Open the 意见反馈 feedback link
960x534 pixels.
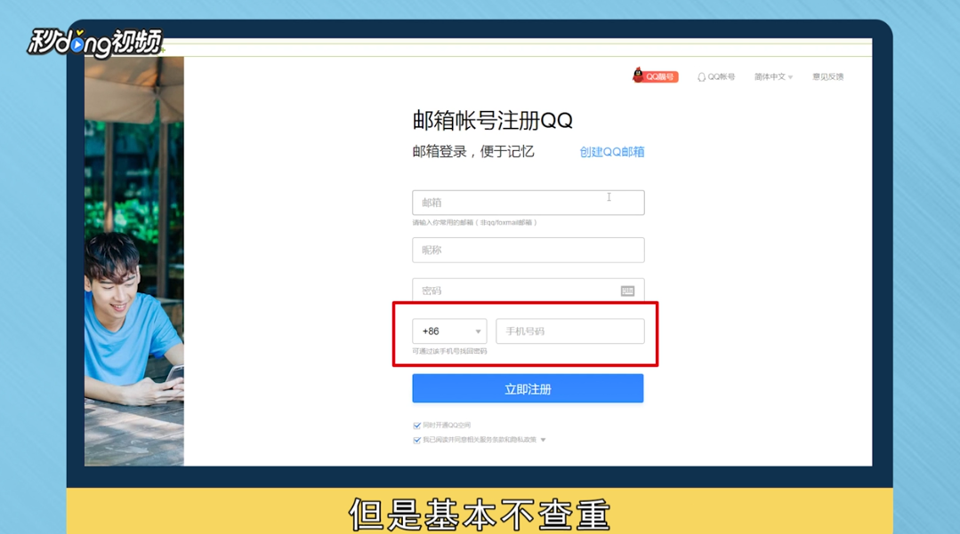point(827,76)
